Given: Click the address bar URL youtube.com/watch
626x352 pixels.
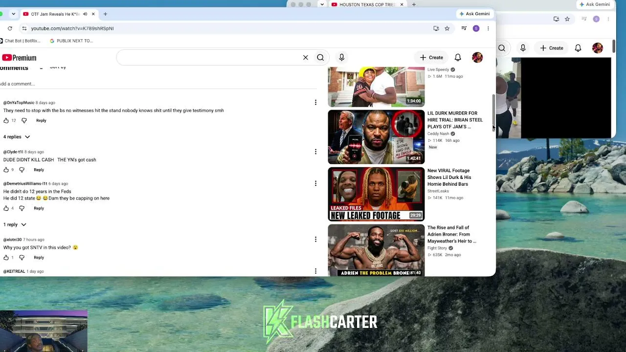Looking at the screenshot, I should (x=72, y=28).
